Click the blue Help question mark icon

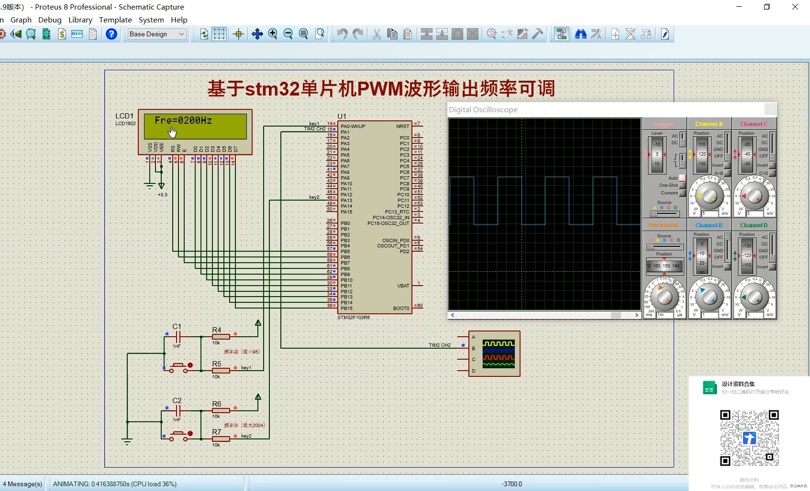click(x=111, y=34)
